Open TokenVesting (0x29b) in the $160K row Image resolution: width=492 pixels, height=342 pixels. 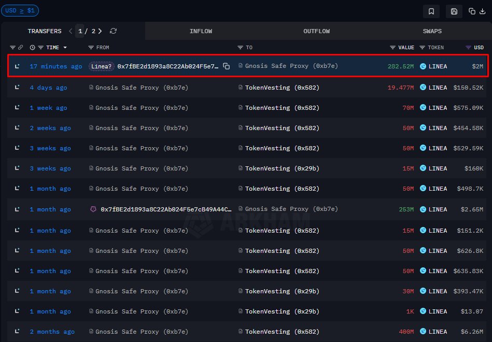(x=282, y=168)
